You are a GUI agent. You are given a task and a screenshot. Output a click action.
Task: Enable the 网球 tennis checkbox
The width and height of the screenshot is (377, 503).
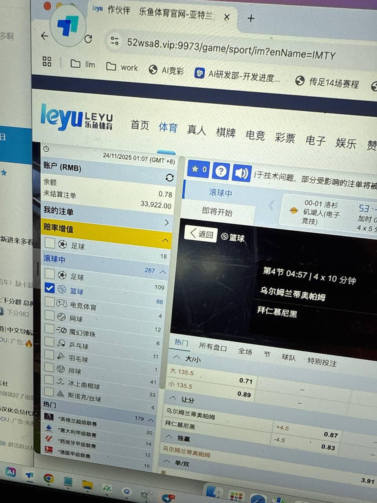pyautogui.click(x=49, y=315)
